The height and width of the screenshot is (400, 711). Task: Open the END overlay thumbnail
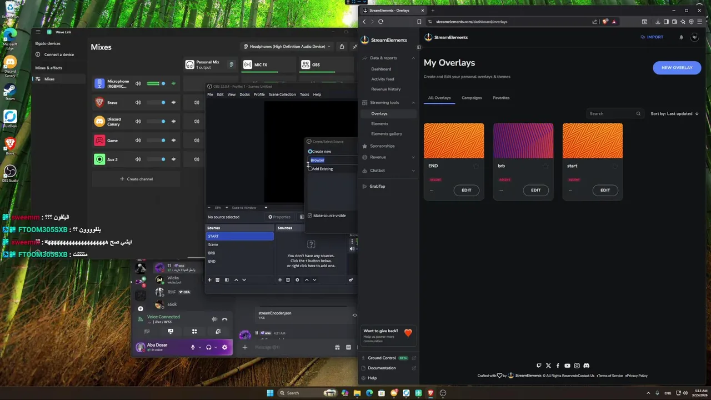[x=454, y=141]
